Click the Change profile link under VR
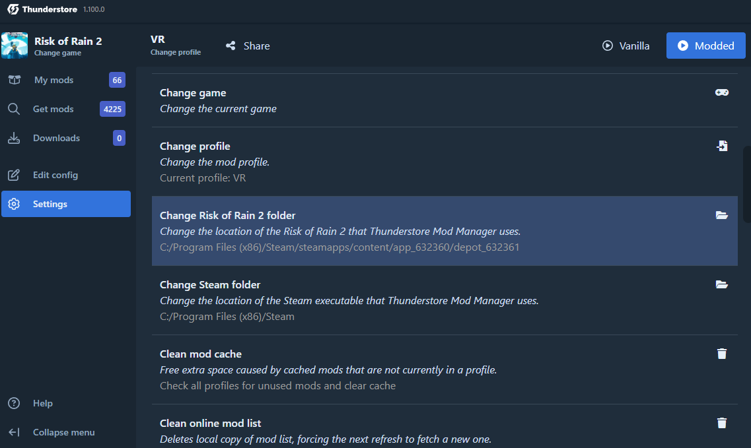This screenshot has height=448, width=751. [176, 52]
